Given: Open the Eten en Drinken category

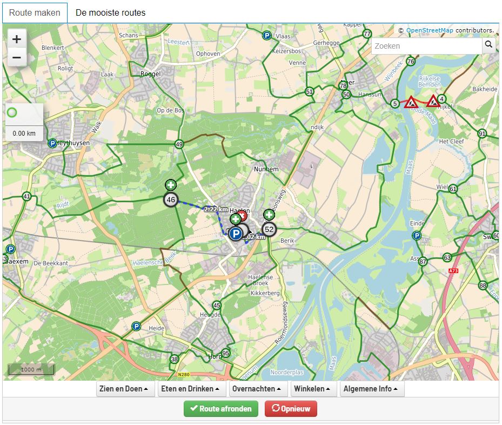Looking at the screenshot, I should point(190,388).
